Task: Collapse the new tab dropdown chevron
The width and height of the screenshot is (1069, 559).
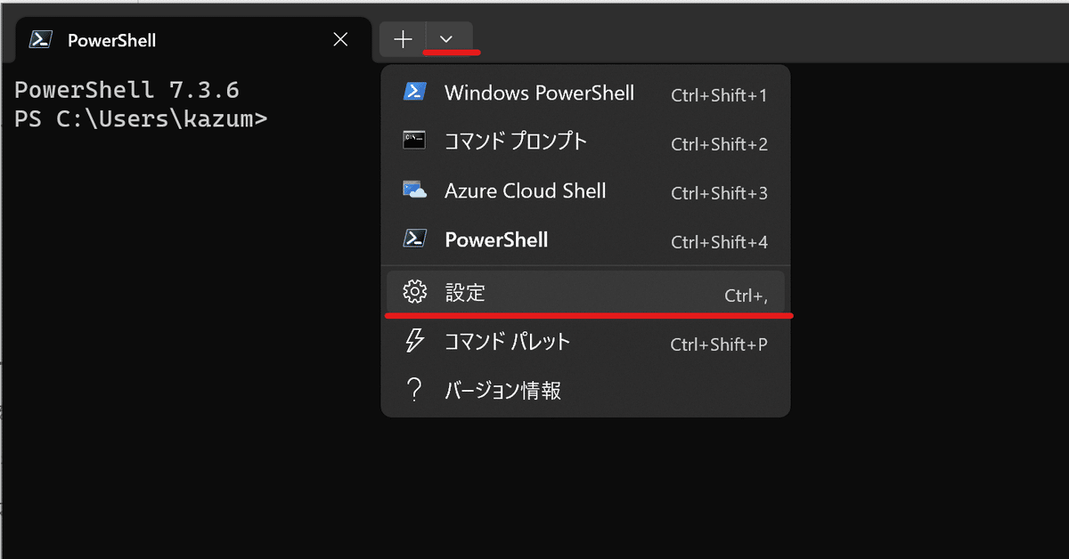Action: (448, 39)
